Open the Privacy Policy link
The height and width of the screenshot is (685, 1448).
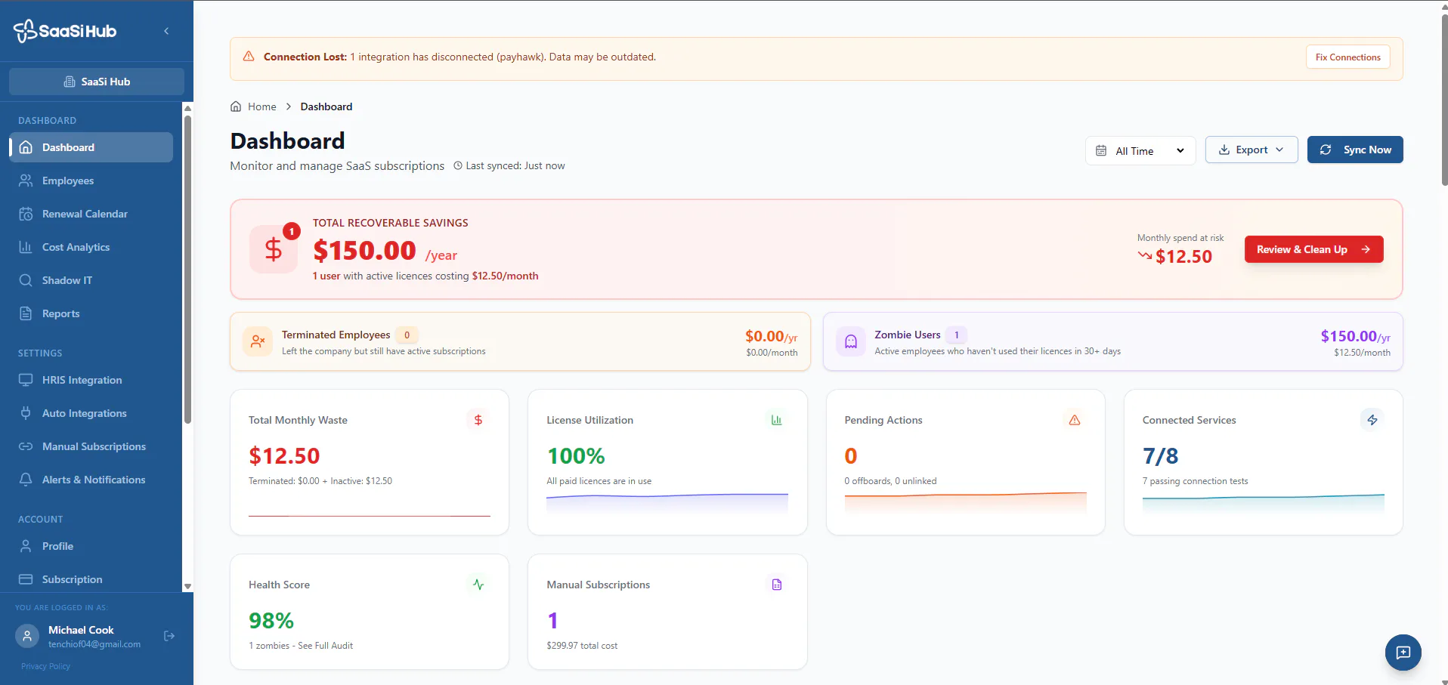45,666
